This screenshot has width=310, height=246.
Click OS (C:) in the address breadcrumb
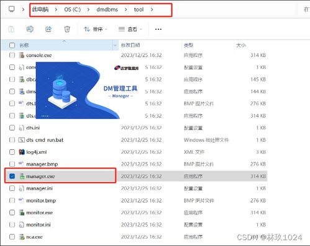click(x=72, y=9)
